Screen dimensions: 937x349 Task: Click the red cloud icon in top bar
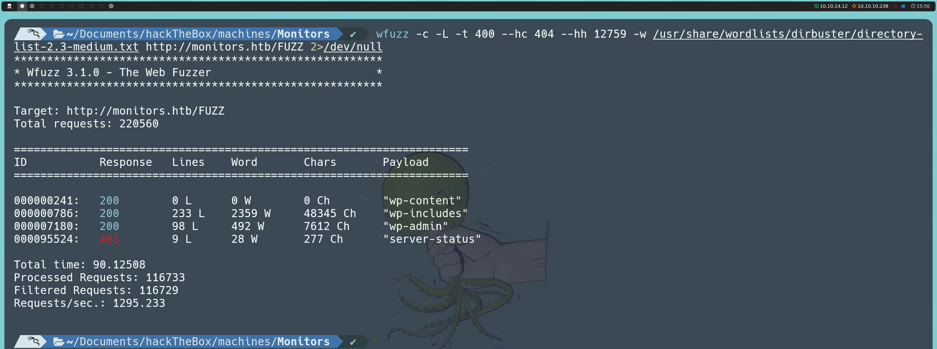895,6
